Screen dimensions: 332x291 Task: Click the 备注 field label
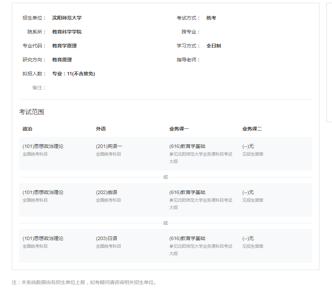tap(39, 88)
